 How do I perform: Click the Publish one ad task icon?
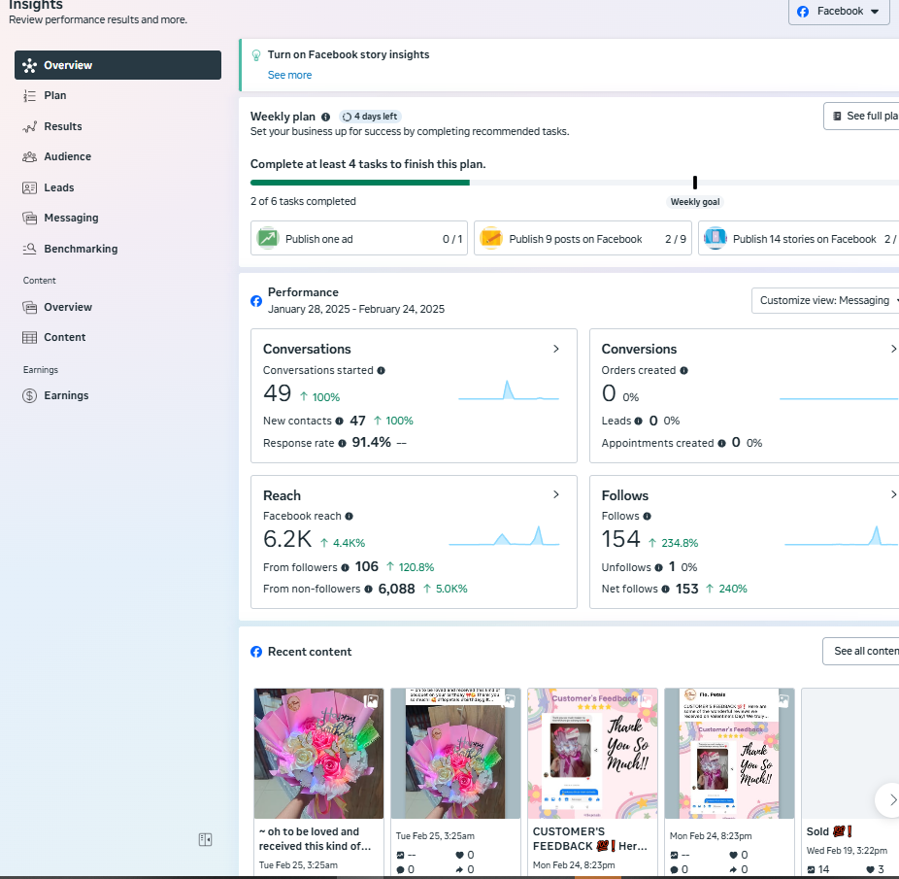point(268,238)
